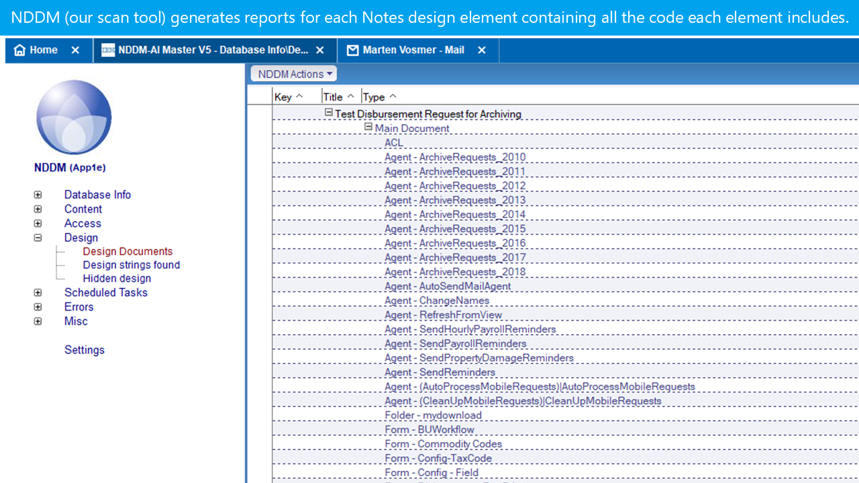The width and height of the screenshot is (859, 483).
Task: Close the NDDM-AI Master V5 tab
Action: coord(320,50)
